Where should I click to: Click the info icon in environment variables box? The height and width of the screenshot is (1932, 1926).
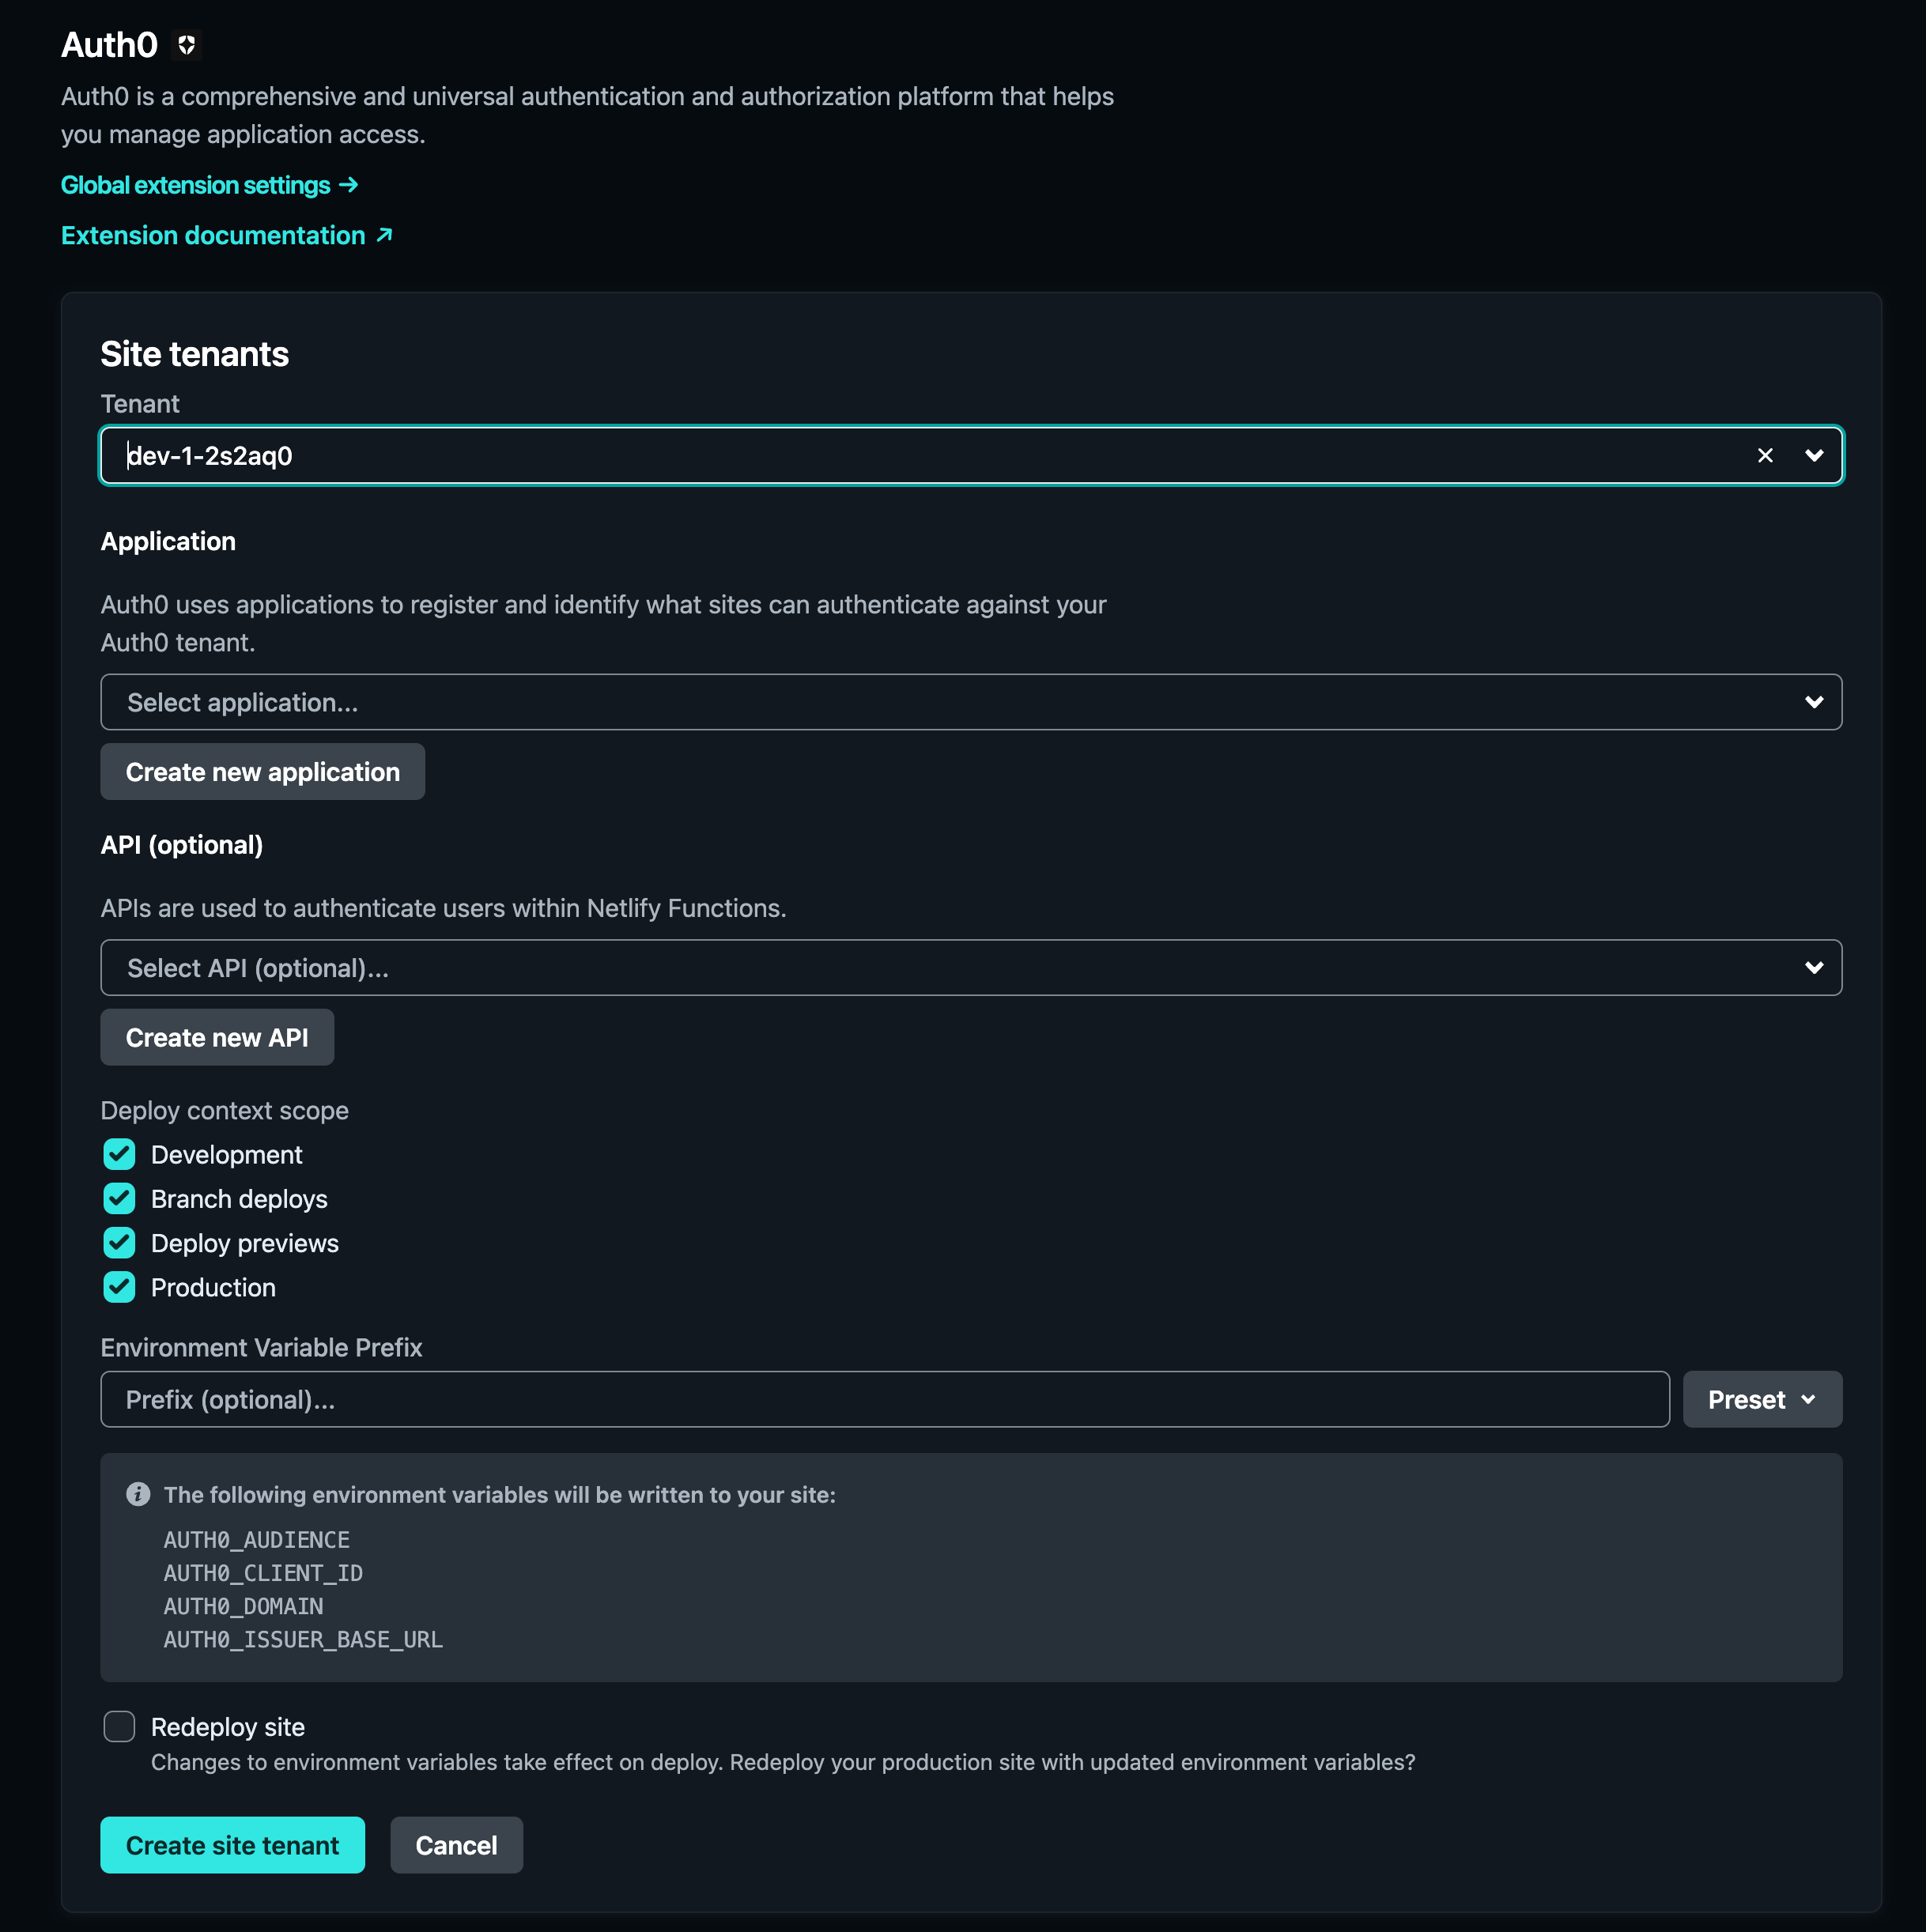[x=138, y=1494]
